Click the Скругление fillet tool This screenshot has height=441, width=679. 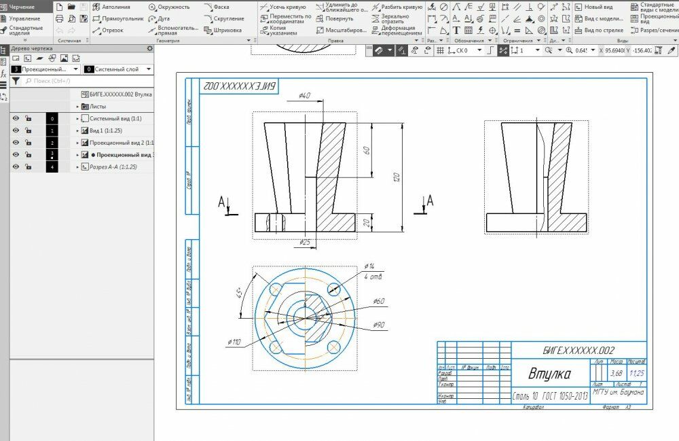[224, 18]
